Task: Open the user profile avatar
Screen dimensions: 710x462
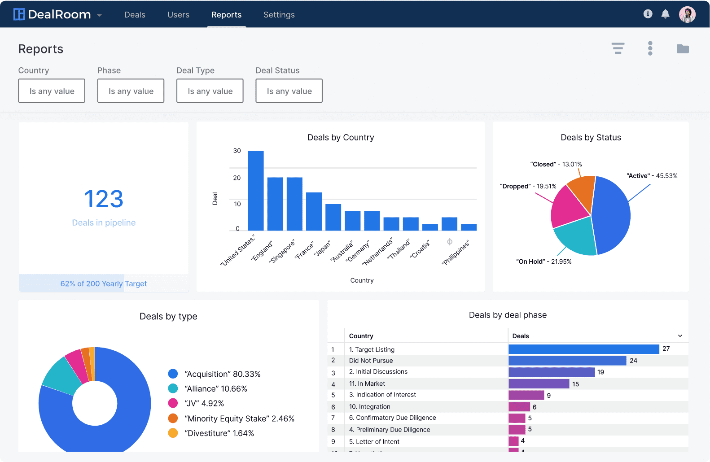Action: click(687, 14)
